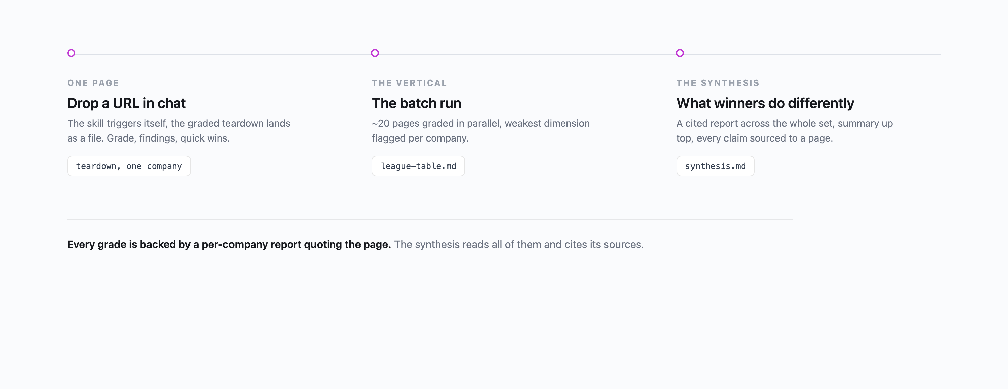The image size is (1008, 389).
Task: Click the "What winners do differently" heading
Action: point(765,103)
